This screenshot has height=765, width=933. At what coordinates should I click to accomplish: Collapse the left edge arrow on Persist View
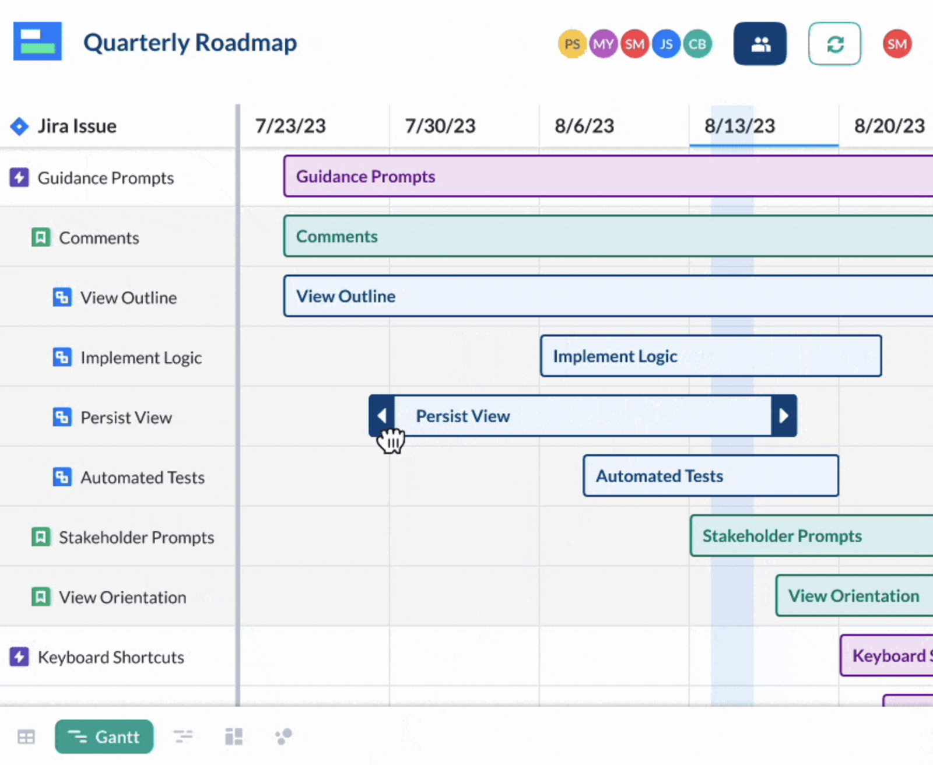click(x=382, y=415)
